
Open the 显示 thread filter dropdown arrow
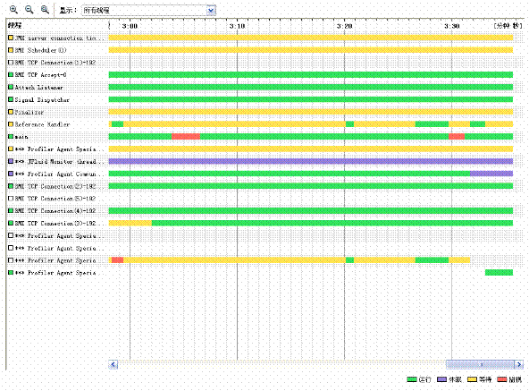pos(211,10)
